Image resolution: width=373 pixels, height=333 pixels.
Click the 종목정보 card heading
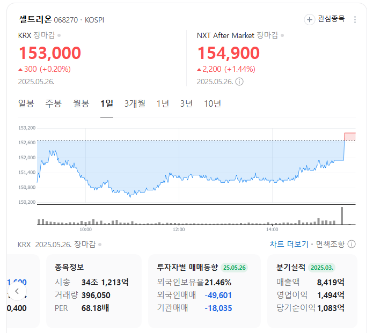point(69,267)
